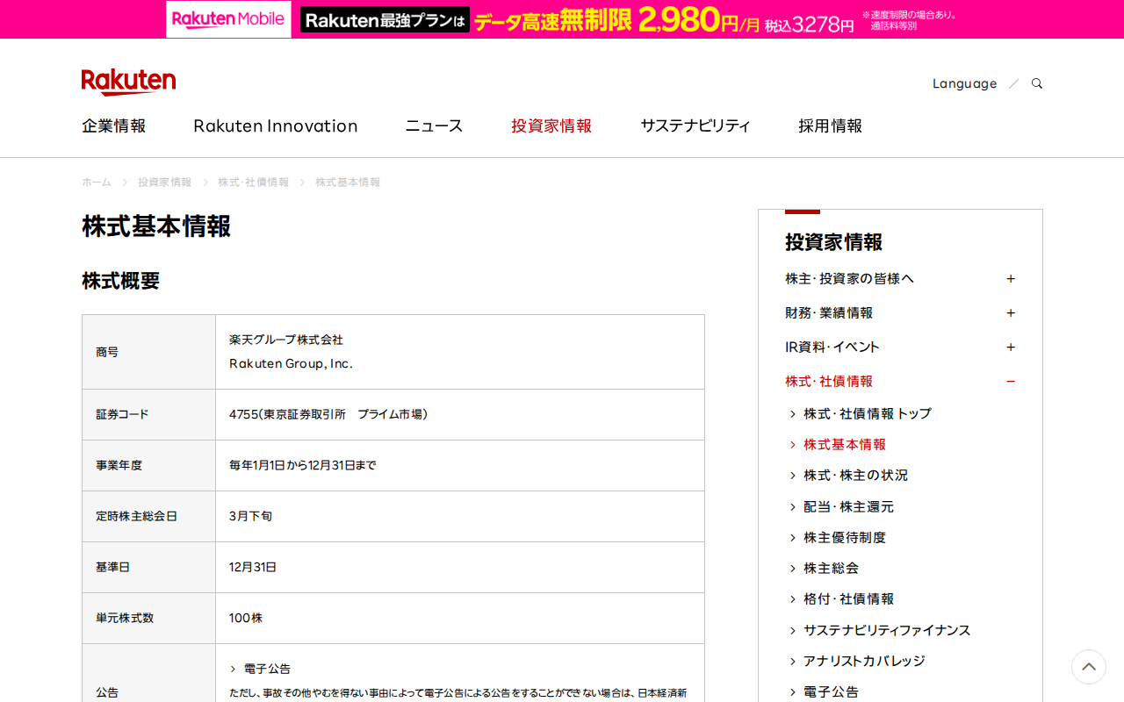Click the Rakuten logo
This screenshot has width=1124, height=702.
pos(128,81)
